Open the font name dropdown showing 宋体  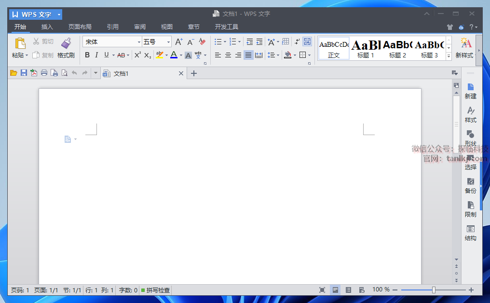point(139,42)
